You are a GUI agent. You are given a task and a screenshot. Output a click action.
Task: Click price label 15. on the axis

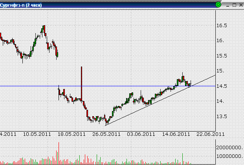220,71
